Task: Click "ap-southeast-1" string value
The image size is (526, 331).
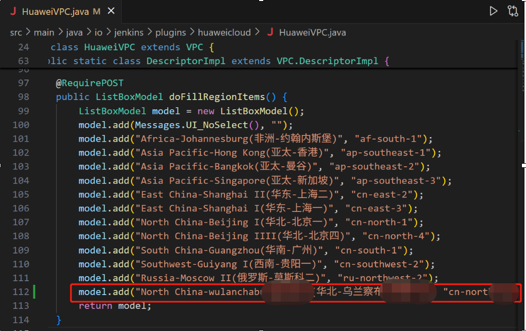Action: point(386,153)
